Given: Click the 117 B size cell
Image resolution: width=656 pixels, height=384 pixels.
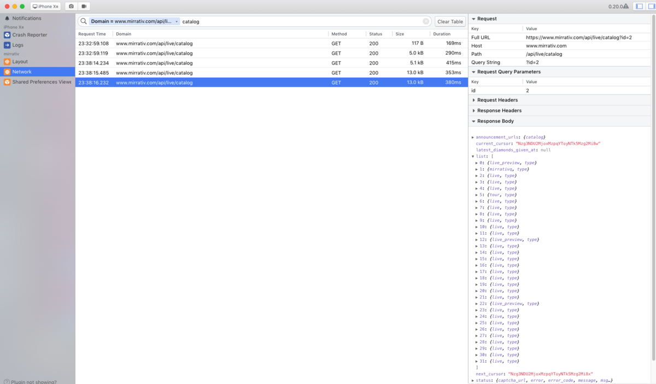Looking at the screenshot, I should 417,43.
